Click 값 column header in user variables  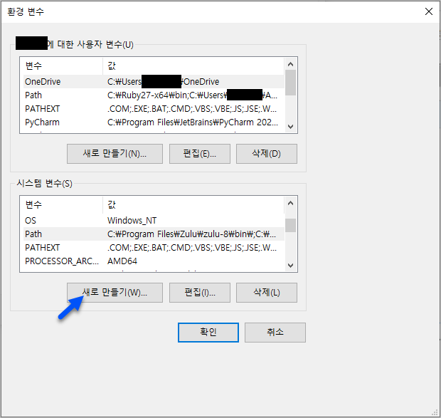click(193, 66)
